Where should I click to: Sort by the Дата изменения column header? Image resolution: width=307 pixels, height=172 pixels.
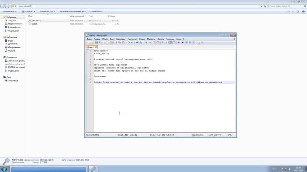point(77,16)
